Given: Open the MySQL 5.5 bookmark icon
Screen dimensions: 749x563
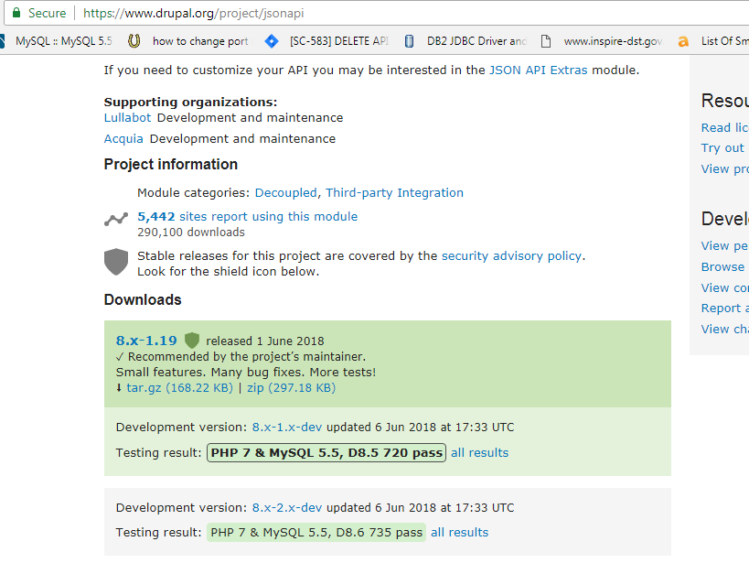Looking at the screenshot, I should pyautogui.click(x=2, y=41).
